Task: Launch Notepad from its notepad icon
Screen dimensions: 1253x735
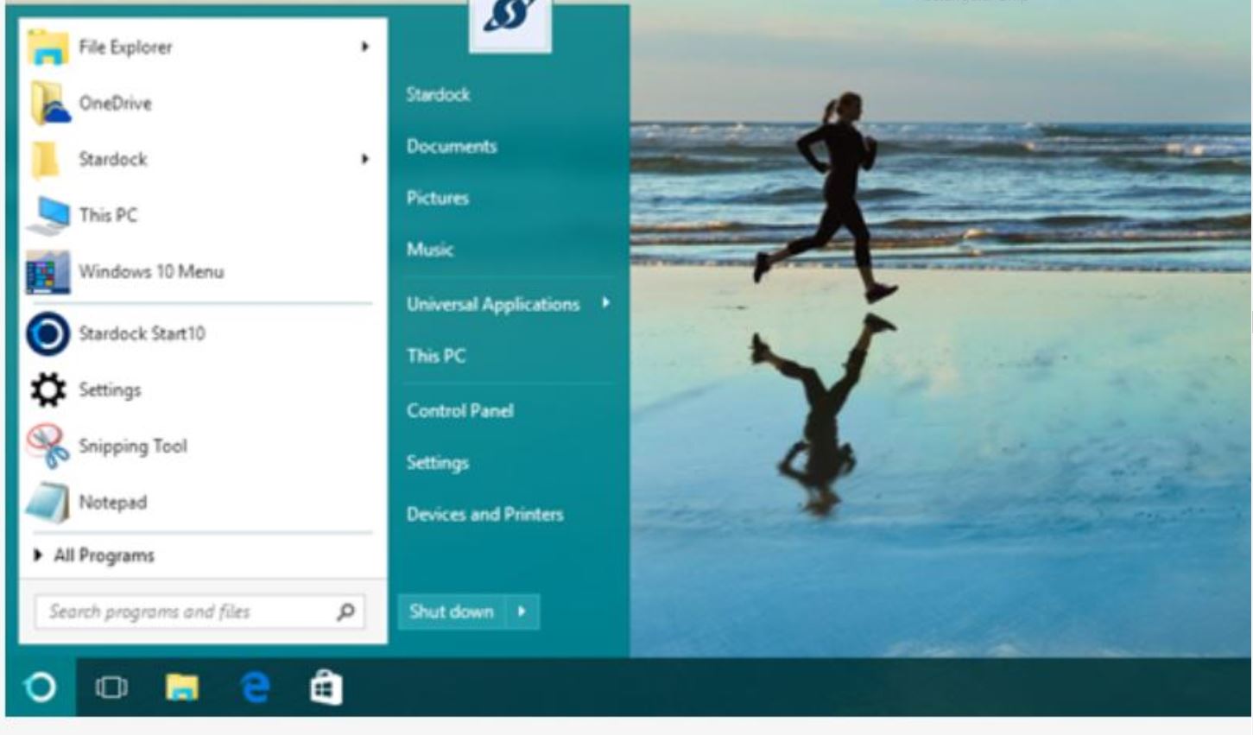Action: coord(47,503)
